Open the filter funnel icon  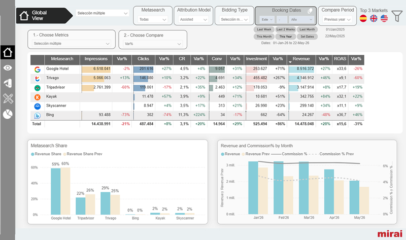click(397, 16)
